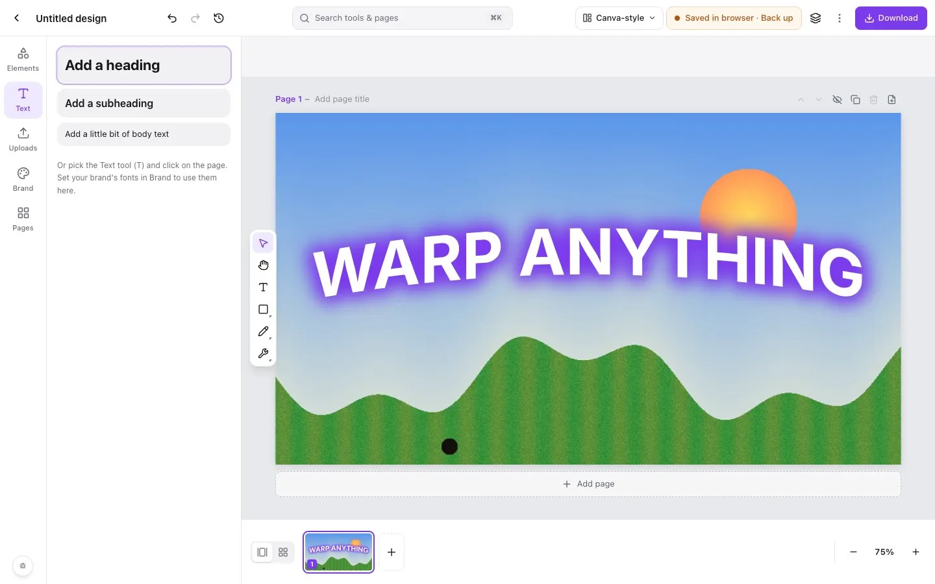Open the Elements sidebar tab
Viewport: 935px width, 584px height.
(x=23, y=60)
